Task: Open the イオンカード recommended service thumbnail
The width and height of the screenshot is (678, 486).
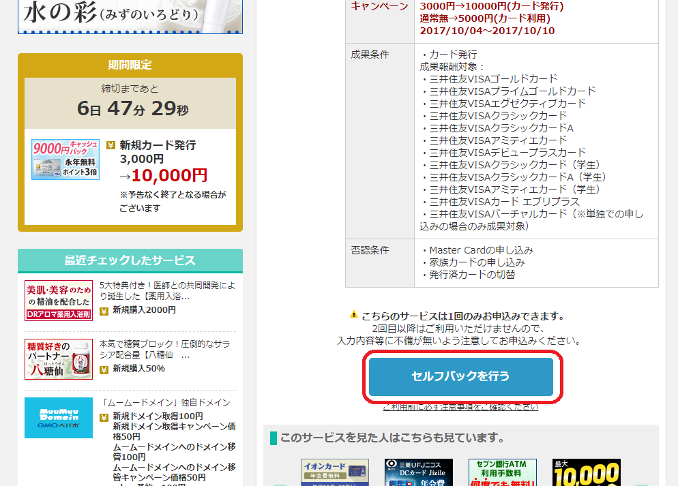Action: [334, 472]
